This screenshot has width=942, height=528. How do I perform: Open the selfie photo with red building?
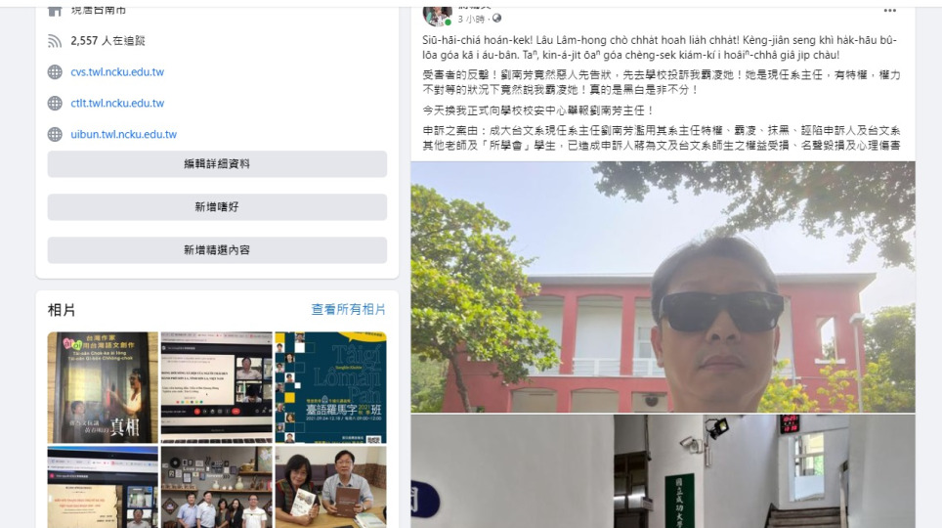pyautogui.click(x=663, y=286)
